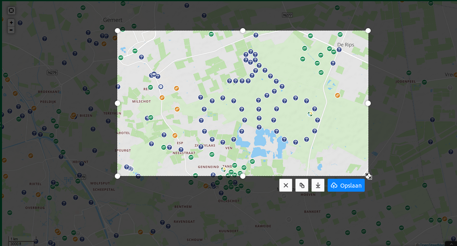This screenshot has width=457, height=246.
Task: Cancel the screenshot selection with X
Action: (x=286, y=185)
